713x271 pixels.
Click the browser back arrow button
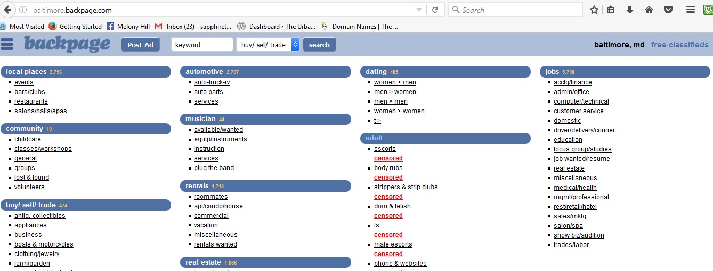7,10
